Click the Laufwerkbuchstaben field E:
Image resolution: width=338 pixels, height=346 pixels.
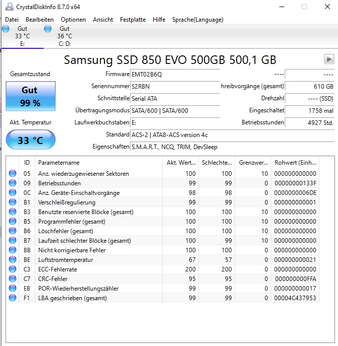click(x=175, y=123)
